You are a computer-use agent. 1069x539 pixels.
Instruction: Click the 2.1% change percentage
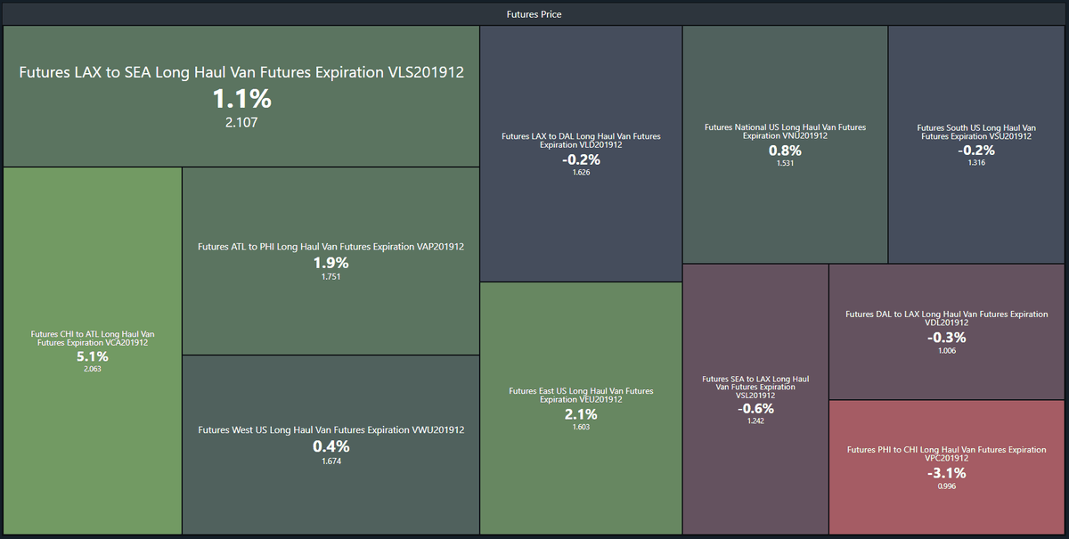[581, 414]
